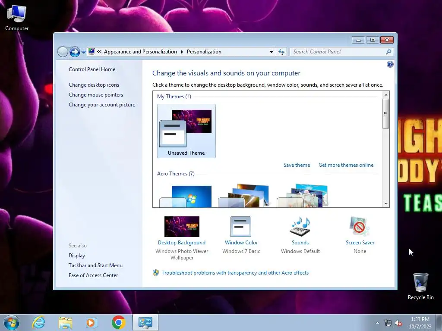Open Display under See also
Viewport: 442px width, 331px height.
pos(77,256)
